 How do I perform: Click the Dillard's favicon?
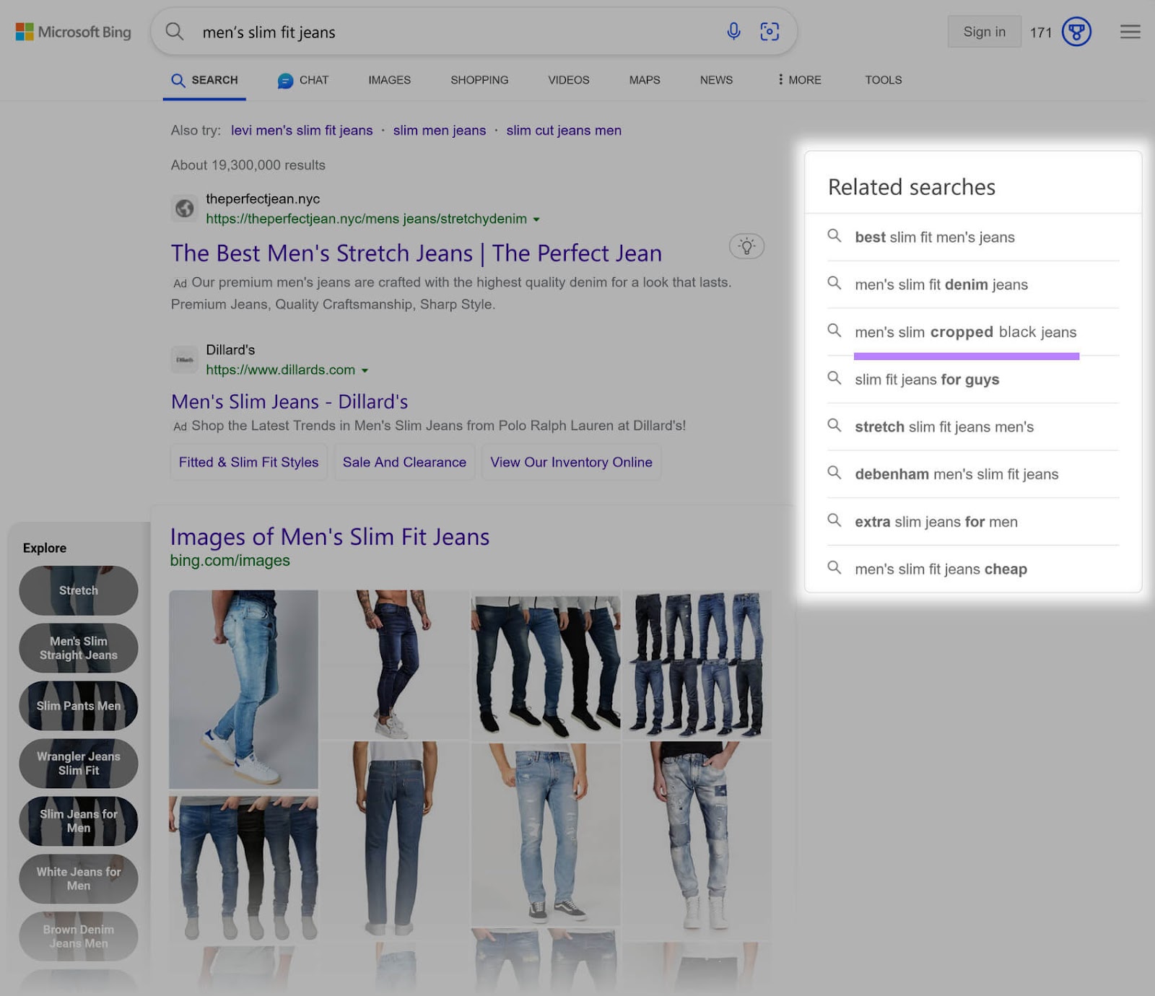185,359
